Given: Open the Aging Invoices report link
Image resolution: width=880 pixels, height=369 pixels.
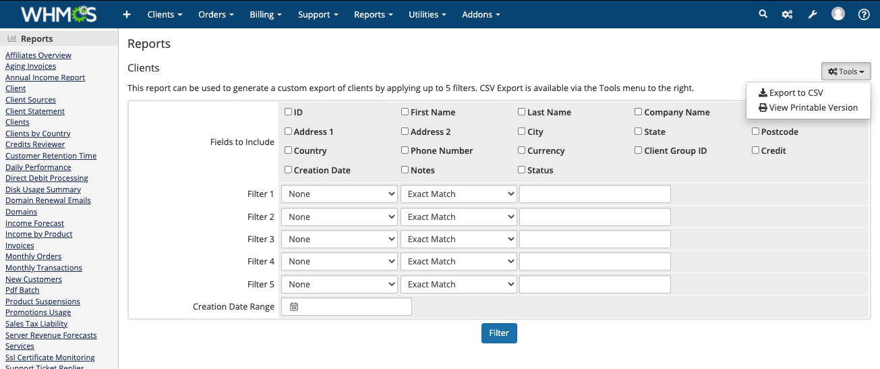Looking at the screenshot, I should pyautogui.click(x=30, y=66).
